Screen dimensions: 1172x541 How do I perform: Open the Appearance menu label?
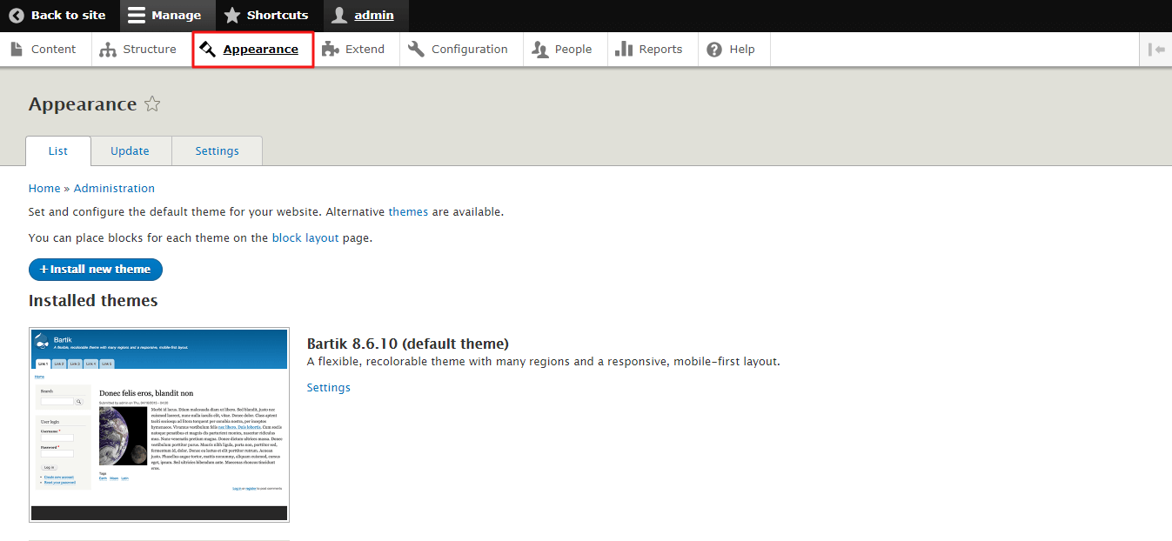[261, 49]
